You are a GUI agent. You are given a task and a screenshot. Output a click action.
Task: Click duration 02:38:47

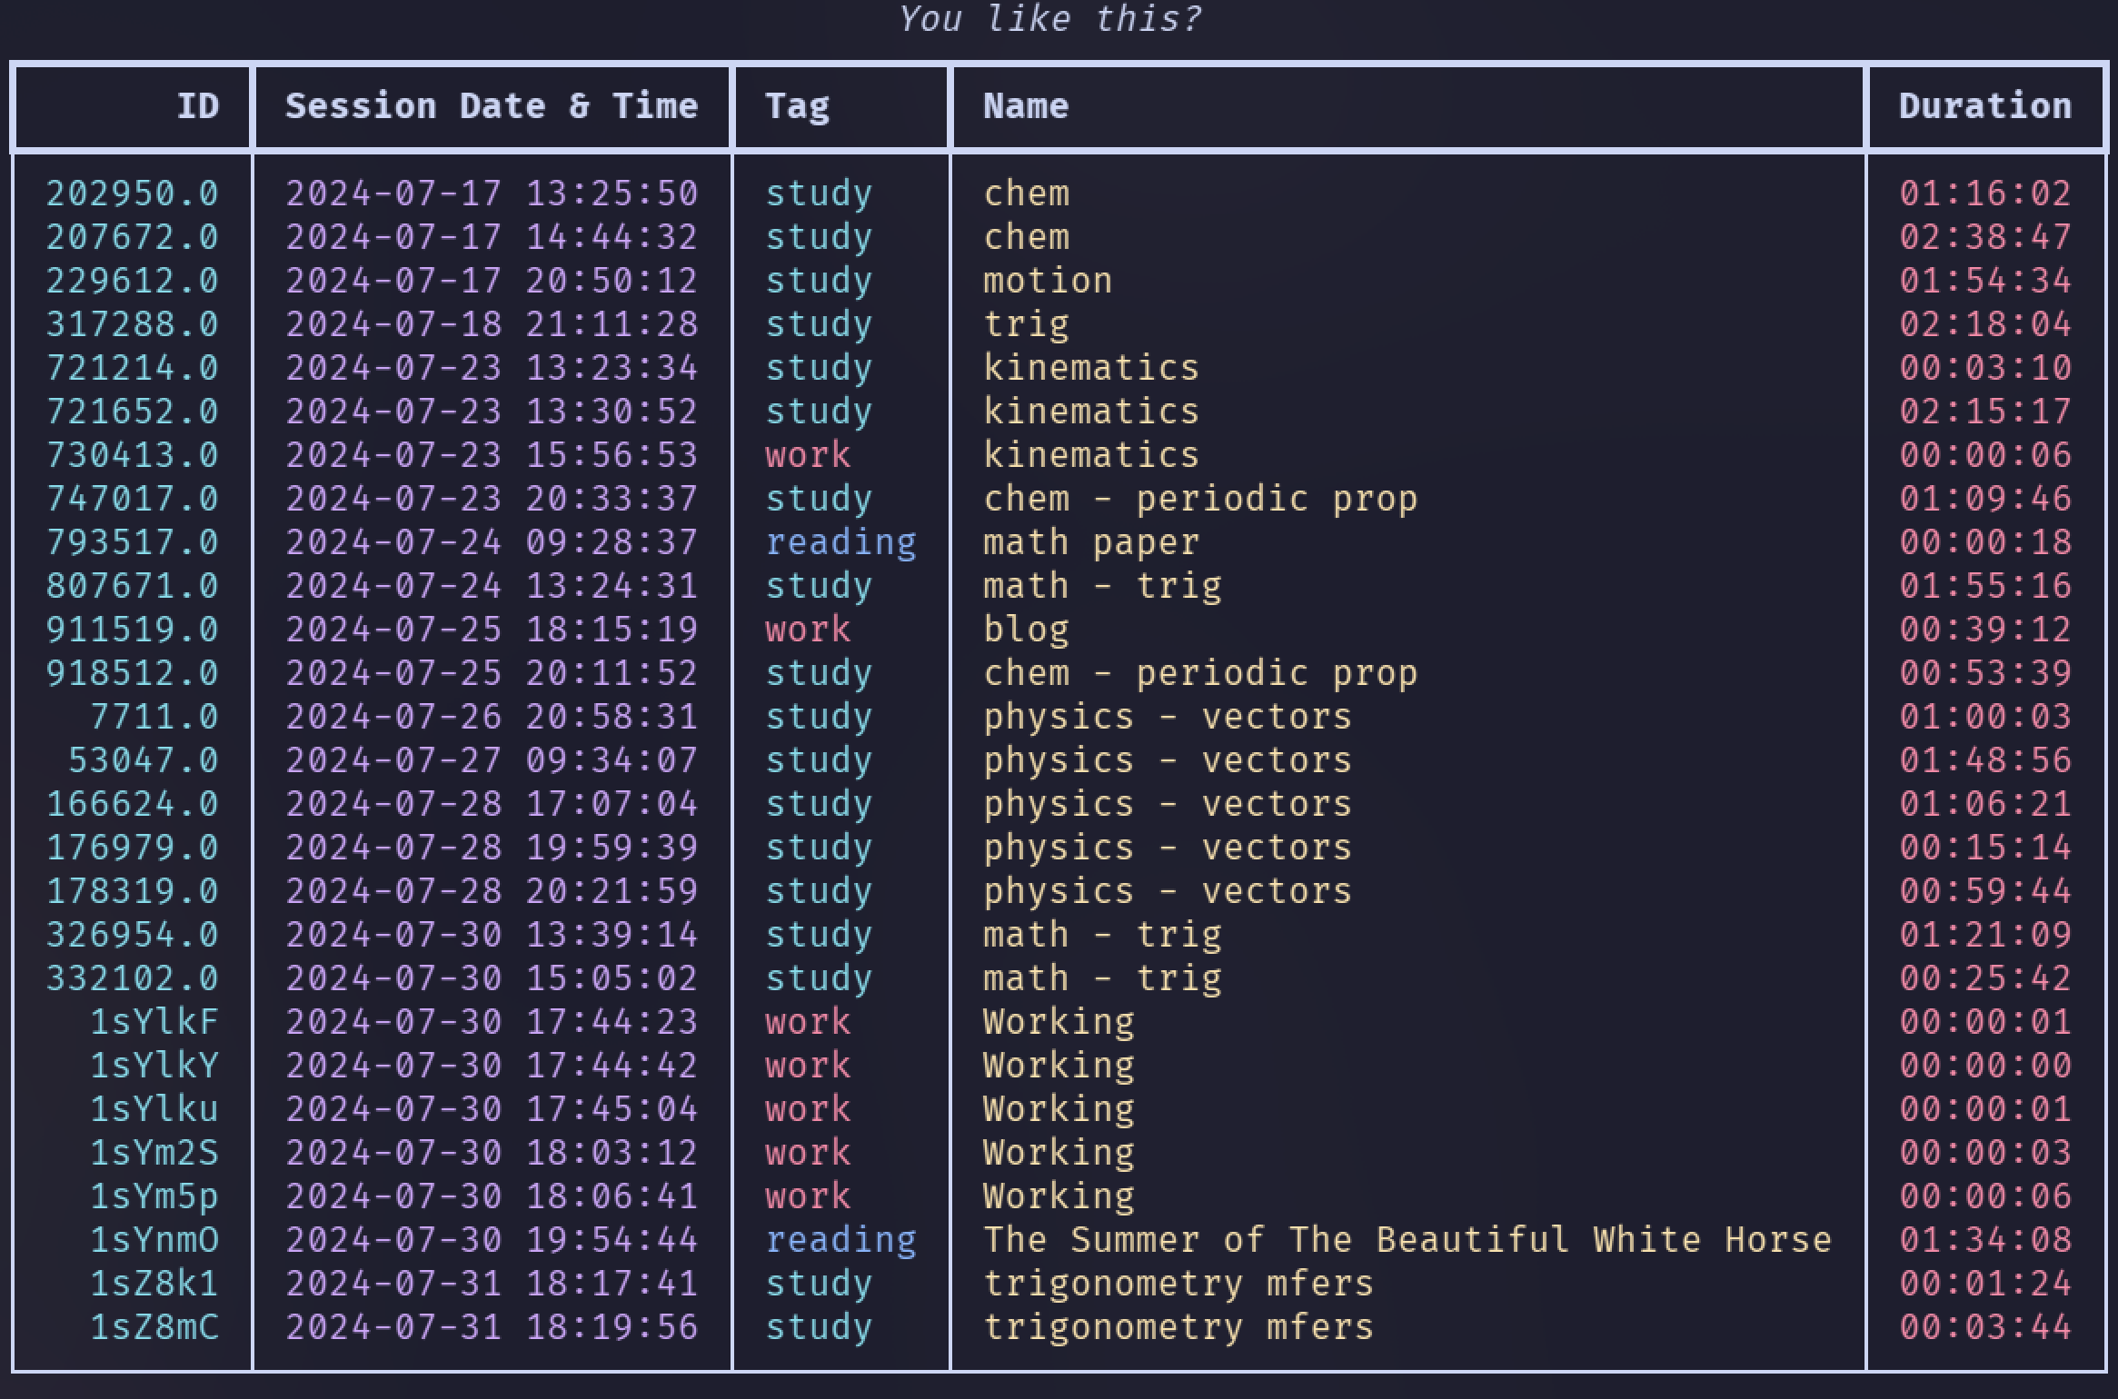click(1985, 237)
